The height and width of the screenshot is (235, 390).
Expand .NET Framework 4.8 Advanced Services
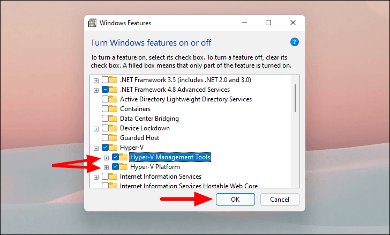tap(96, 90)
